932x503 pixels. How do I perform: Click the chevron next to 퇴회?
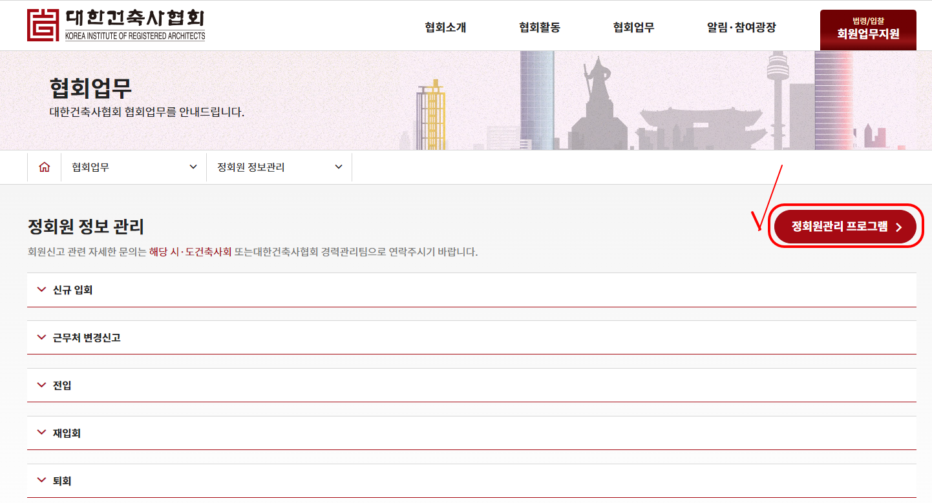coord(40,480)
